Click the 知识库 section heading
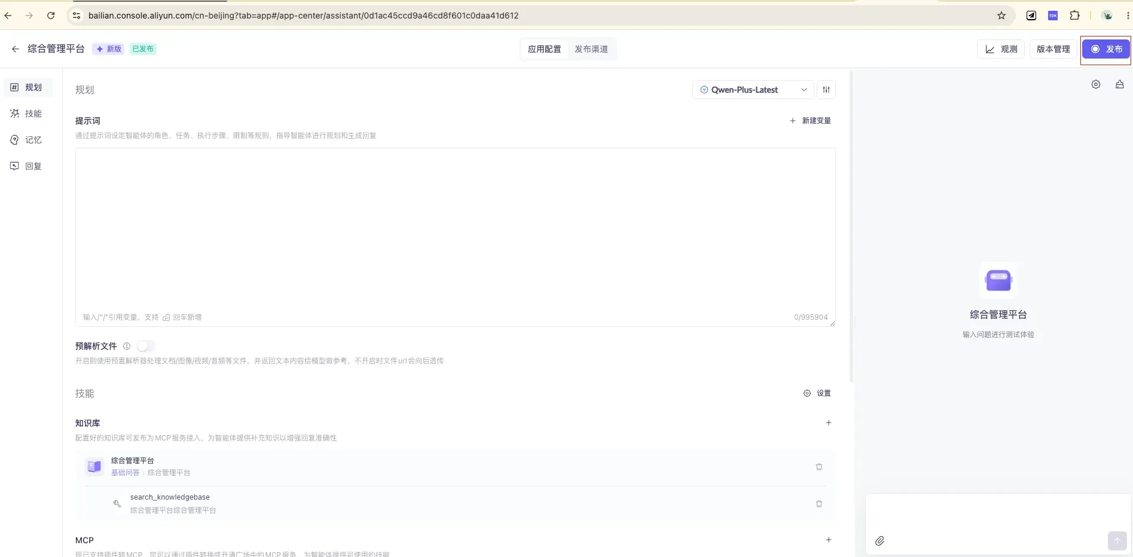Image resolution: width=1133 pixels, height=557 pixels. (88, 423)
